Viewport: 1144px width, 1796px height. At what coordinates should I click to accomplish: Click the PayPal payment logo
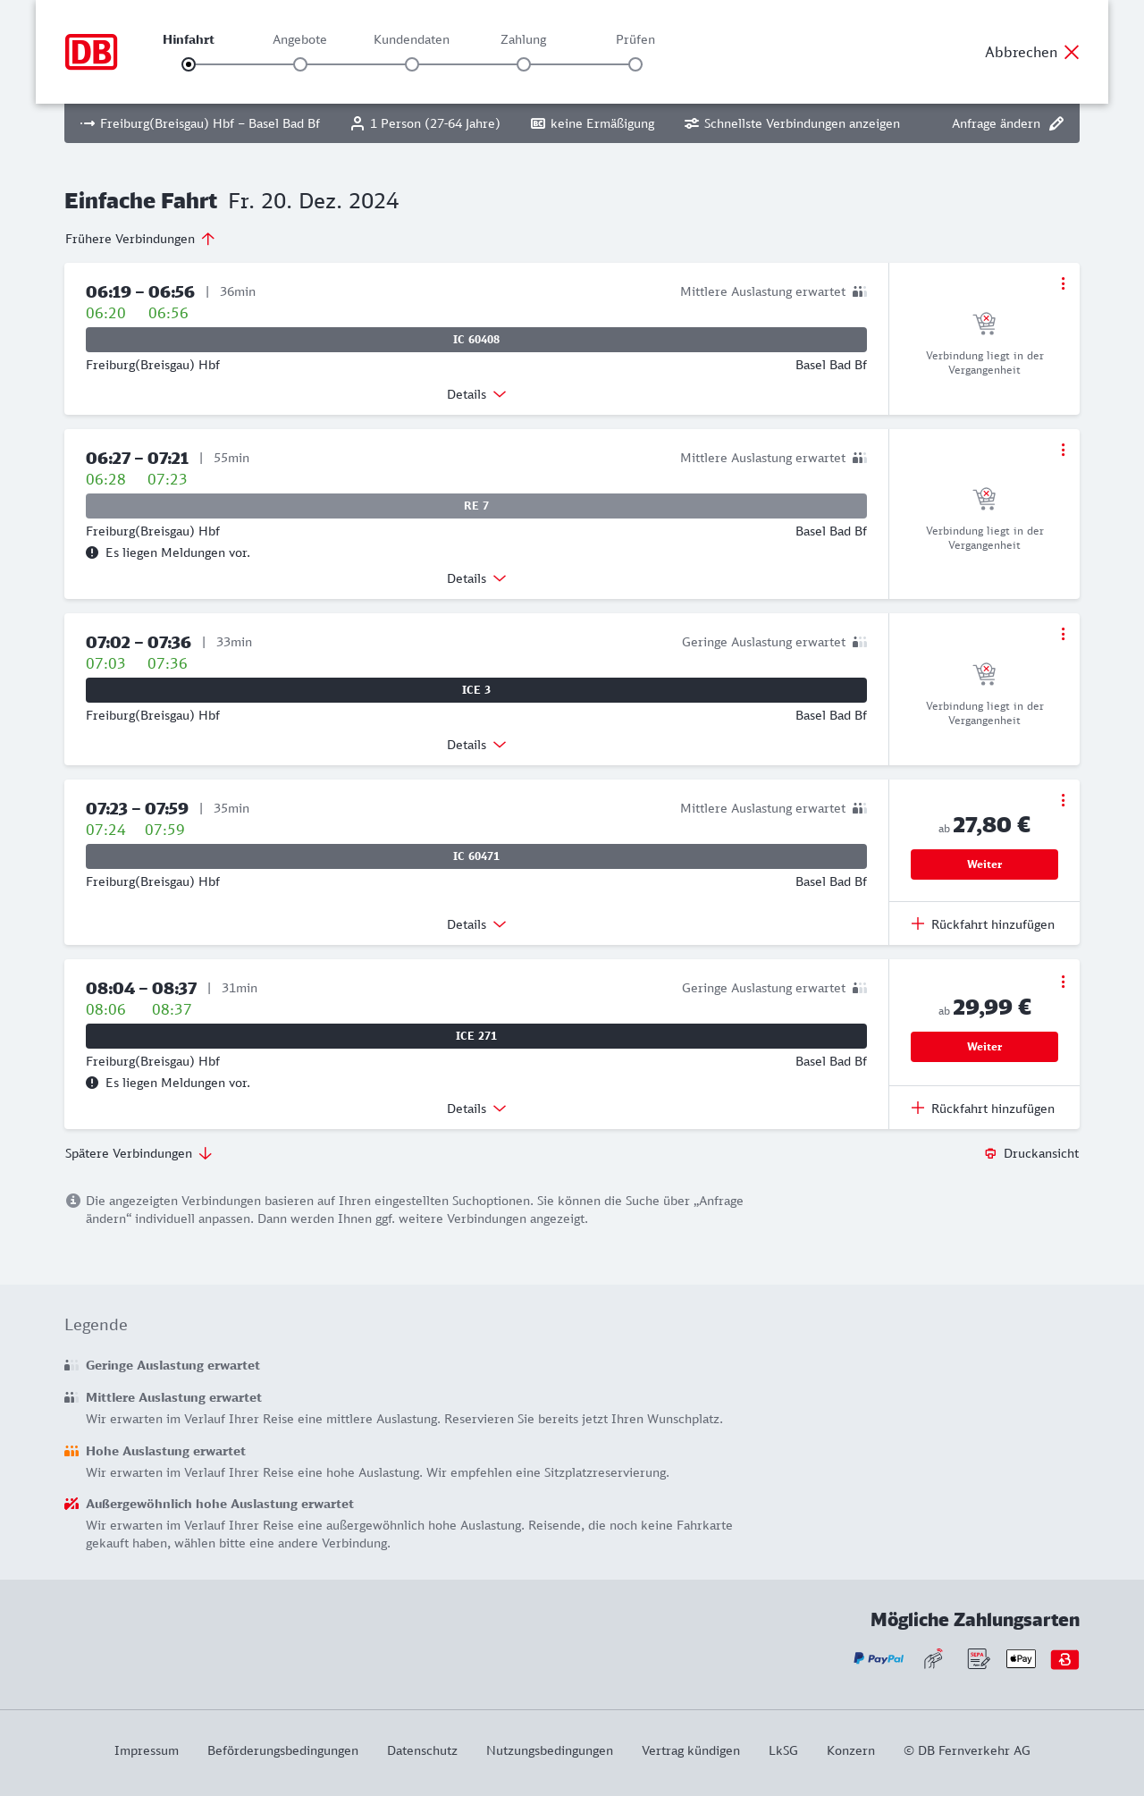click(x=879, y=1658)
